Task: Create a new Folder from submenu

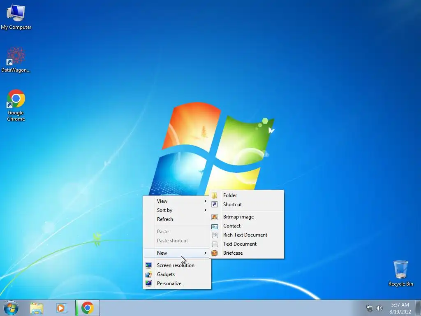Action: coord(247,195)
